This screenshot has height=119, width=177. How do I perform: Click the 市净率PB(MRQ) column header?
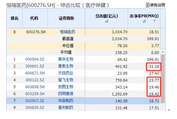(144, 18)
